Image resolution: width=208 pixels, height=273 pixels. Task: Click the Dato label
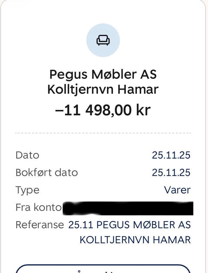[28, 155]
